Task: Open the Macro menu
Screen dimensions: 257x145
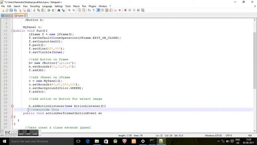Action: pyautogui.click(x=76, y=6)
